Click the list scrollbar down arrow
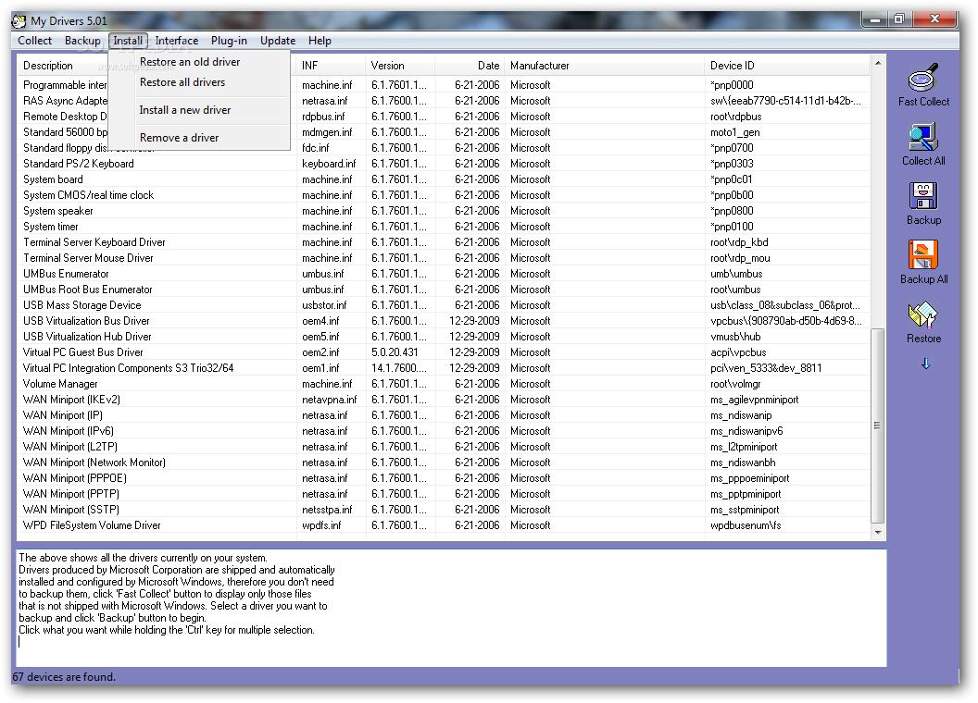The width and height of the screenshot is (978, 703). [878, 532]
